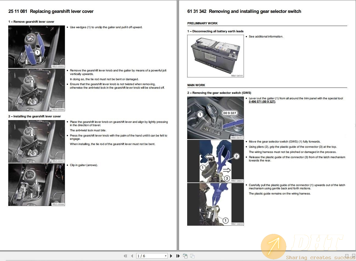This screenshot has width=356, height=261.
Task: Click the go-to-previous-view icon in the bottom toolbar
Action: 185,256
